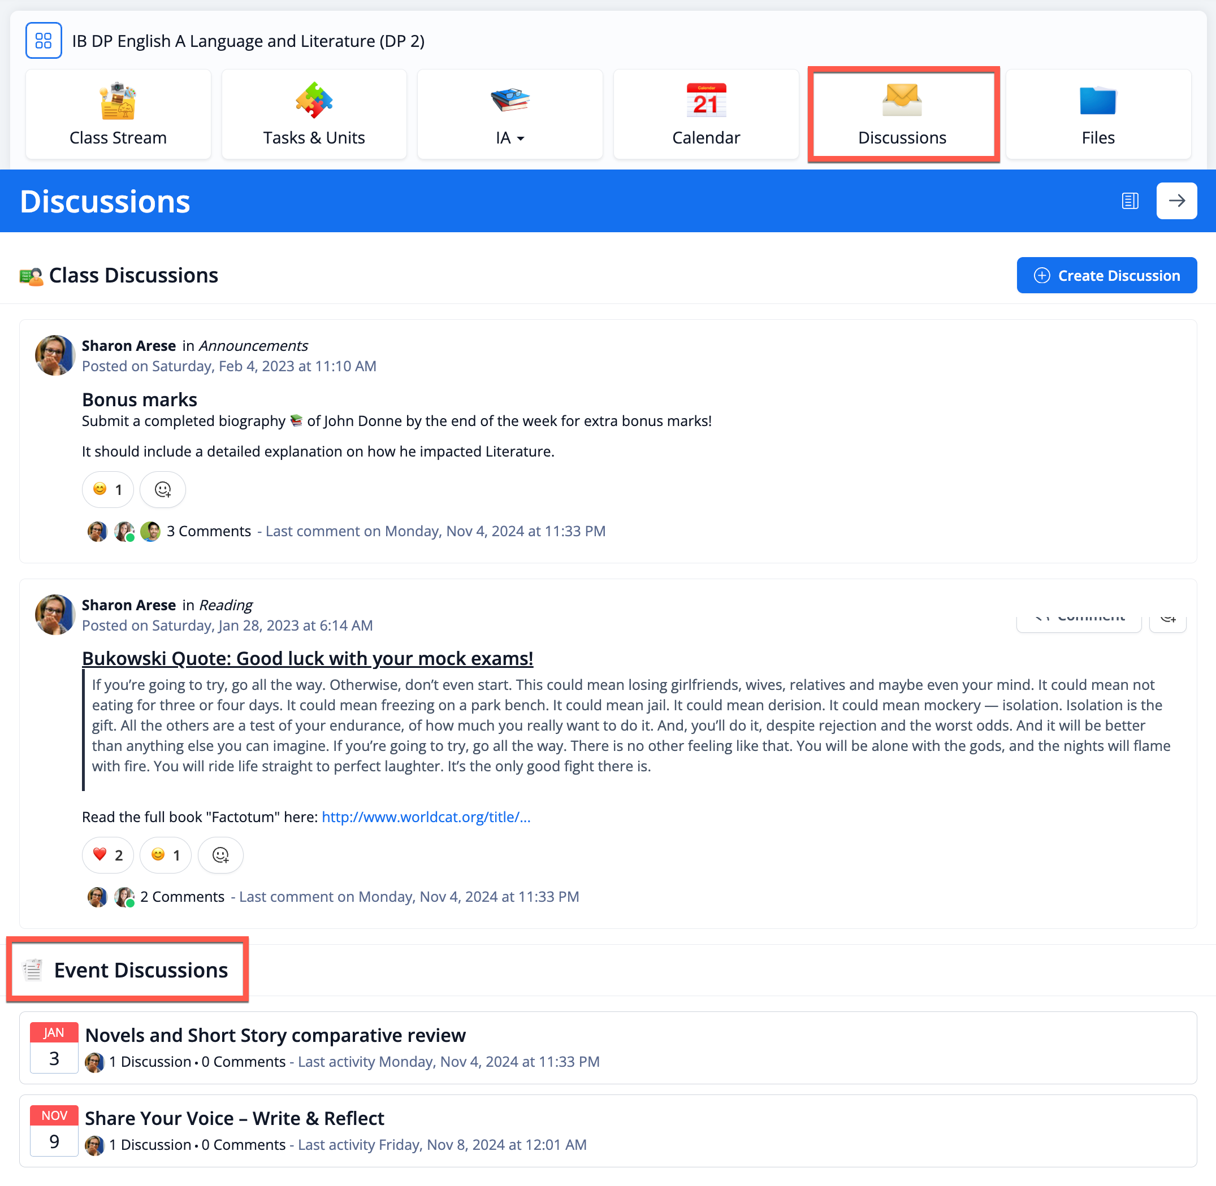Toggle the heart reaction on the Bukowski post
1216x1186 pixels.
107,855
